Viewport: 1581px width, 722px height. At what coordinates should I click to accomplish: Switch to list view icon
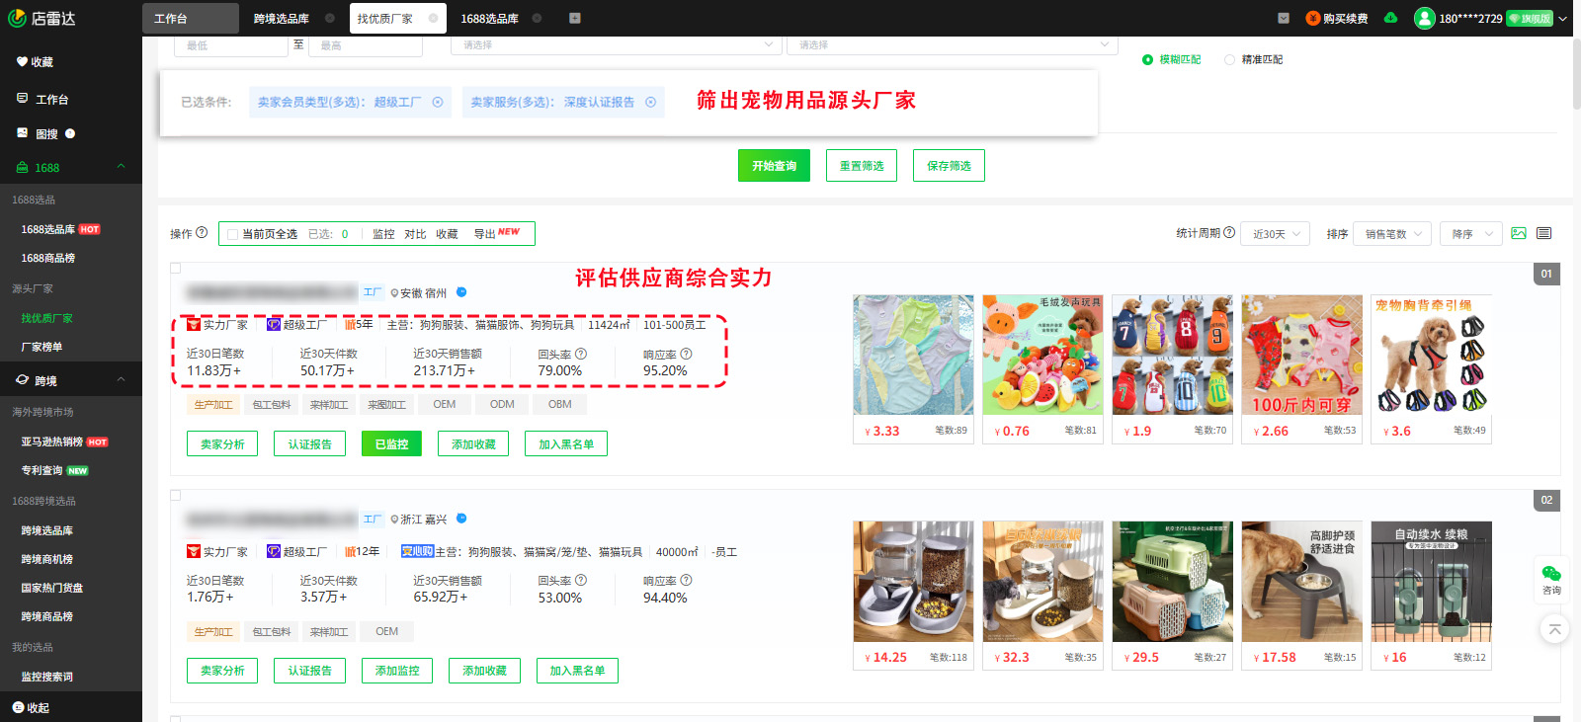[x=1544, y=233]
